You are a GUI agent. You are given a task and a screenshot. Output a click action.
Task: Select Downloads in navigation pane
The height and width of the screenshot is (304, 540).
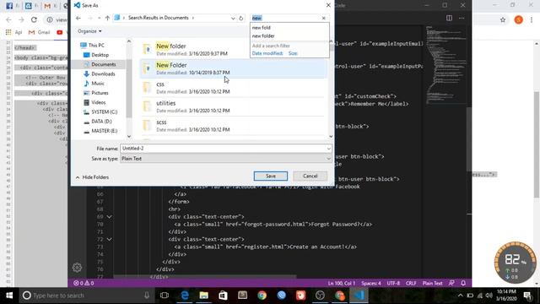(x=100, y=73)
